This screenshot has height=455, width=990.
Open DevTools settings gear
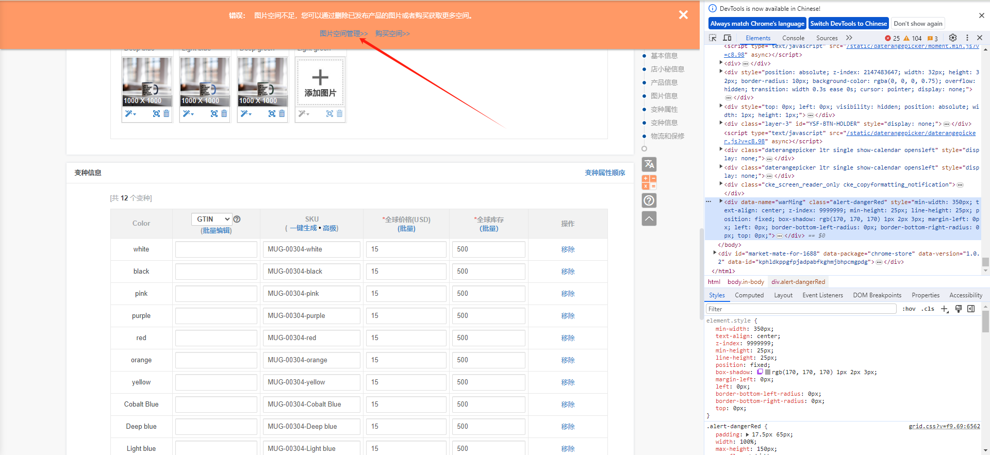[952, 38]
